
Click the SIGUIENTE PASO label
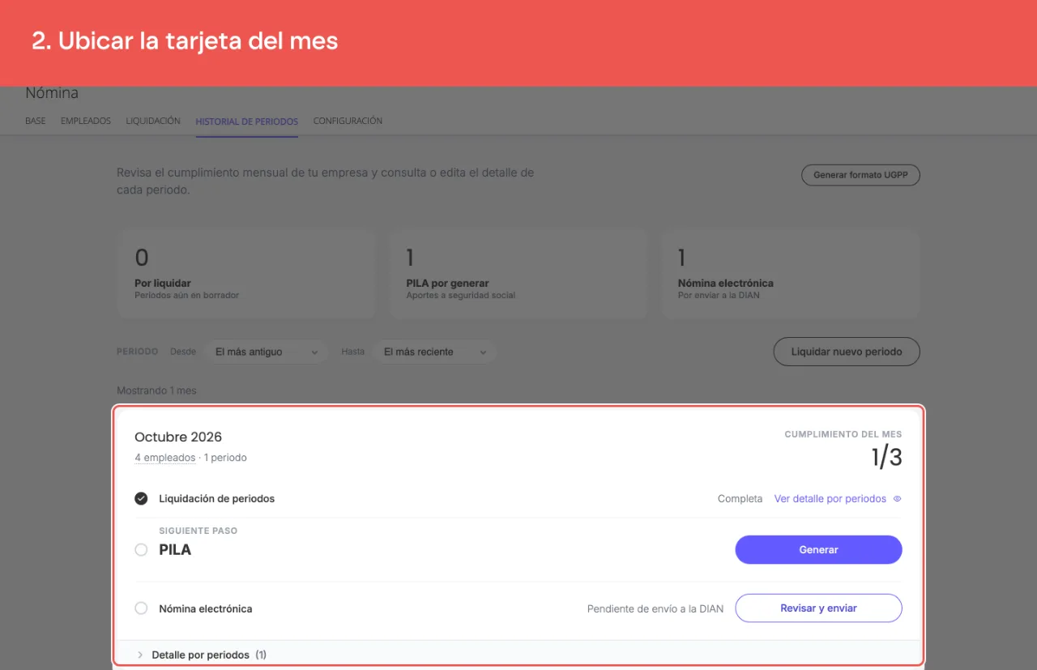[198, 531]
